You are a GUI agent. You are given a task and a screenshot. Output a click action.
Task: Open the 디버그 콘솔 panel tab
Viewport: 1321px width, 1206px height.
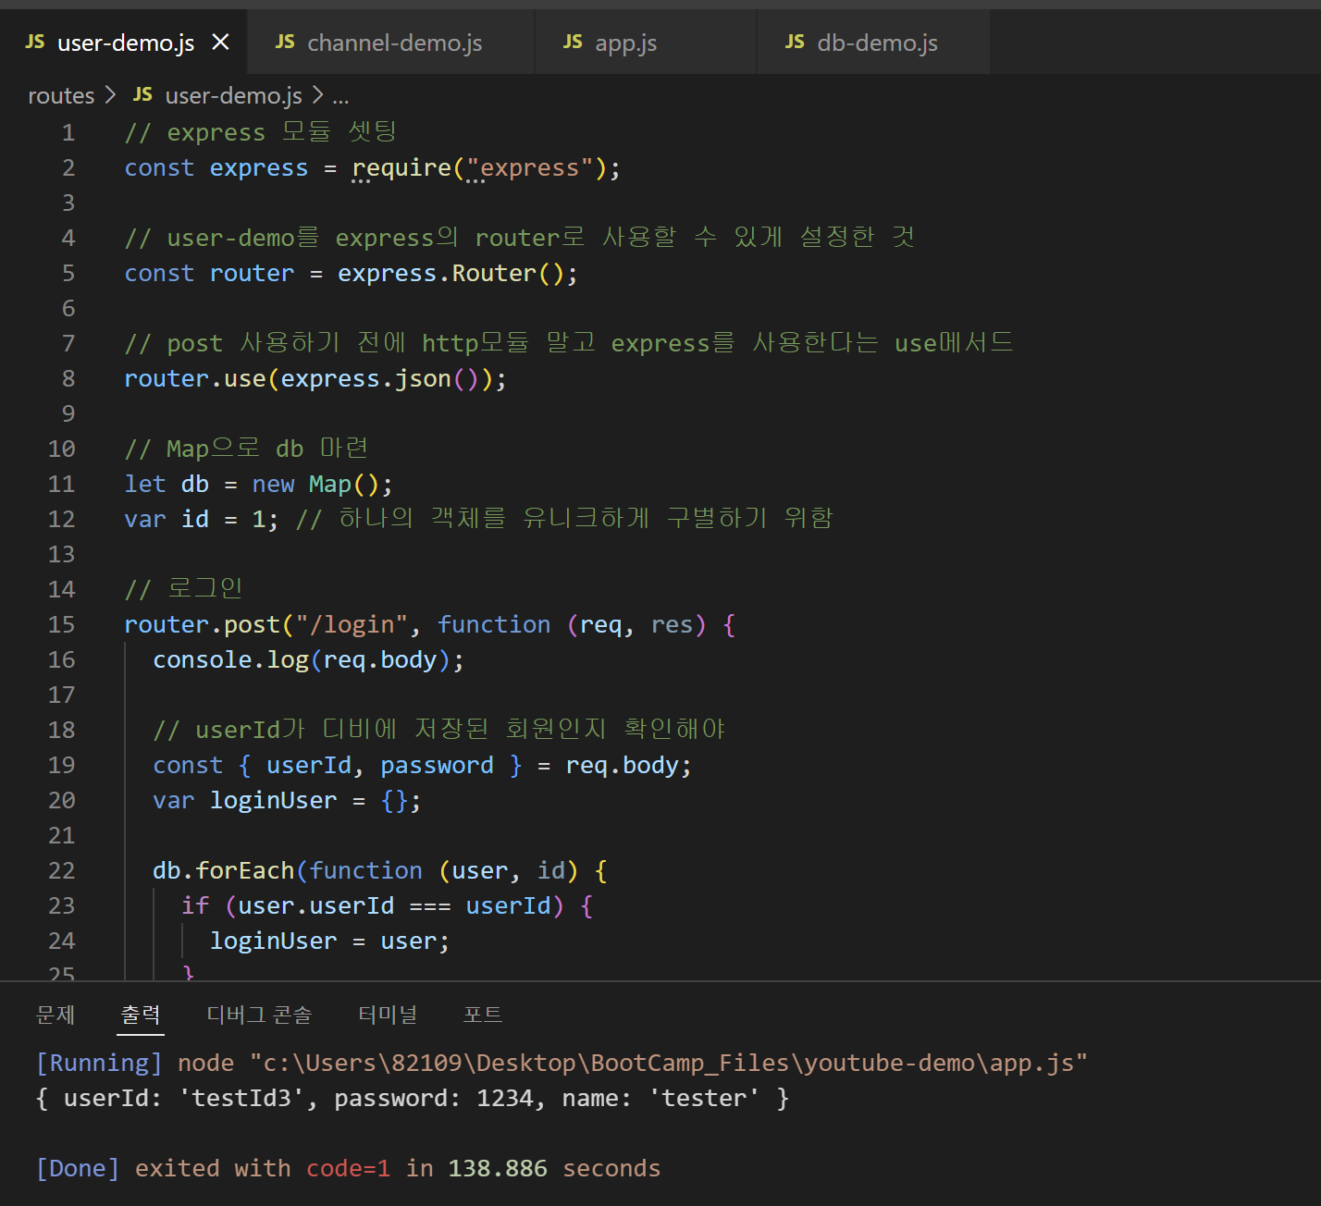(x=259, y=1015)
